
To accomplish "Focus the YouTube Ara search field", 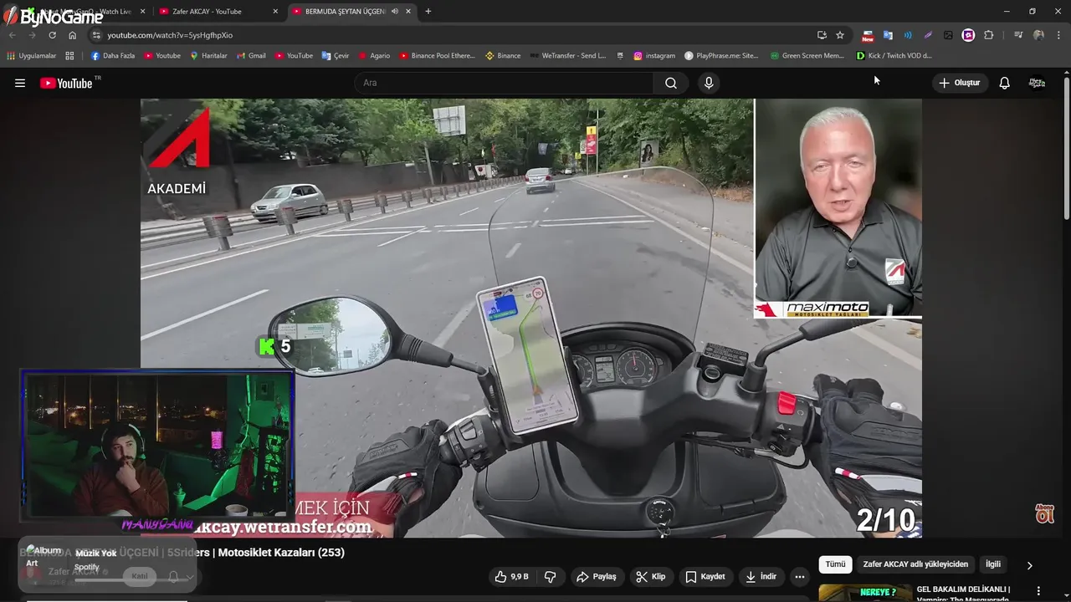I will tap(504, 83).
